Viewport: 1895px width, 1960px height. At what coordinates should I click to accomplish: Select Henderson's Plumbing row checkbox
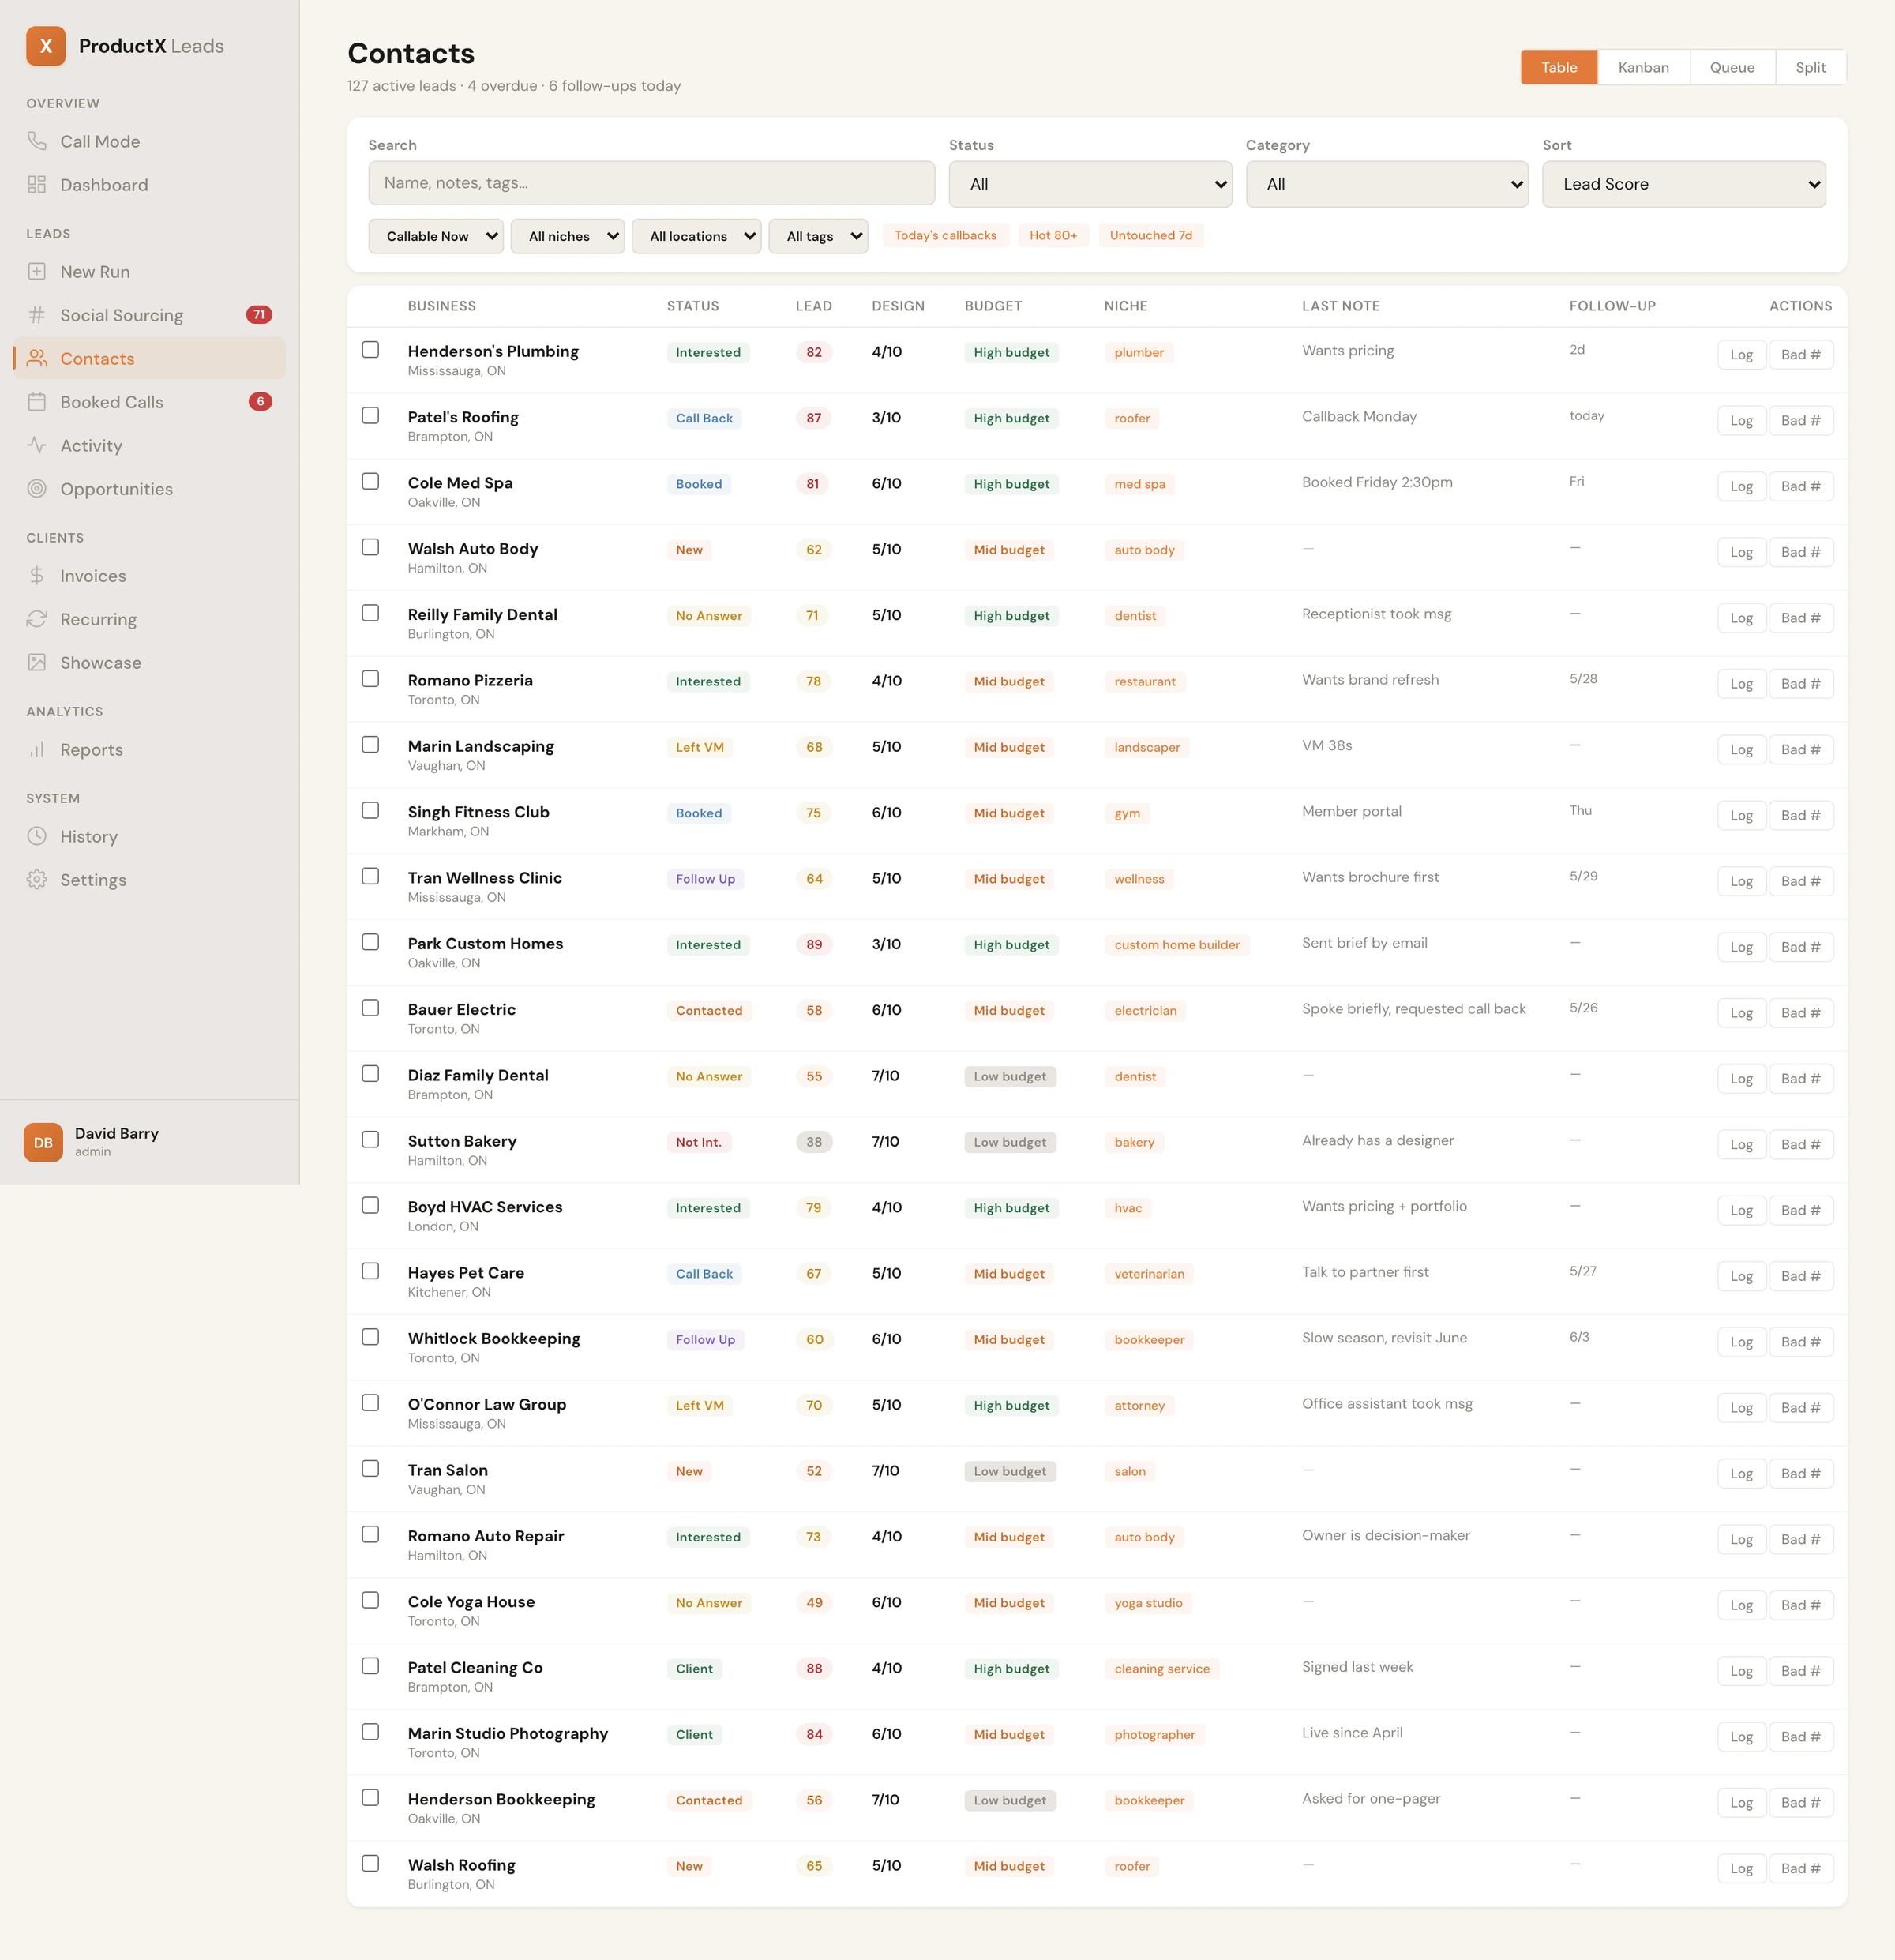370,350
